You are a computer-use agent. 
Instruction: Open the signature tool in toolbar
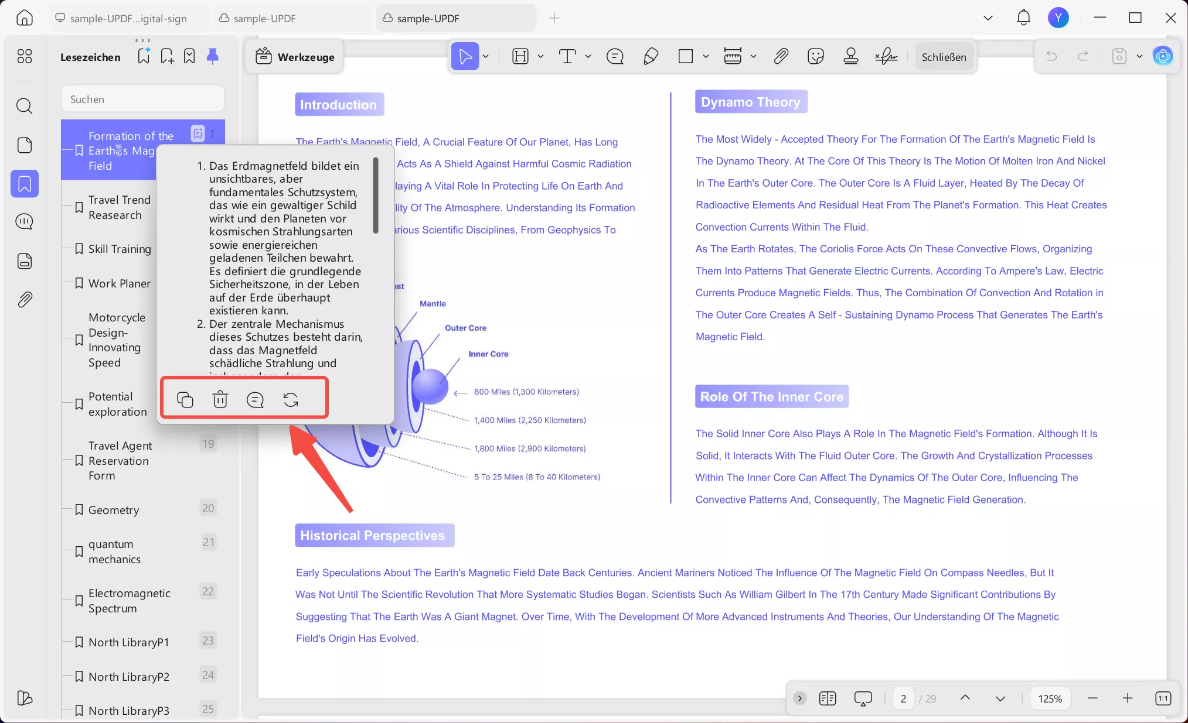pyautogui.click(x=886, y=56)
